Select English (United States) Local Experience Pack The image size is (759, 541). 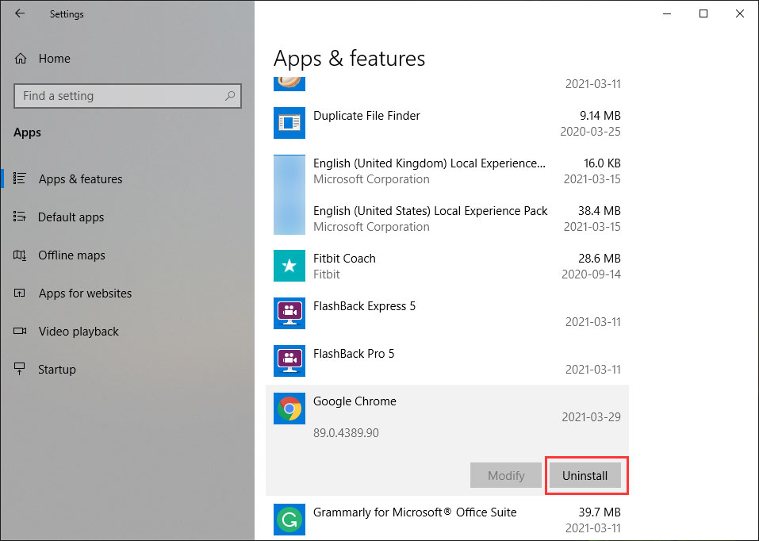(431, 211)
